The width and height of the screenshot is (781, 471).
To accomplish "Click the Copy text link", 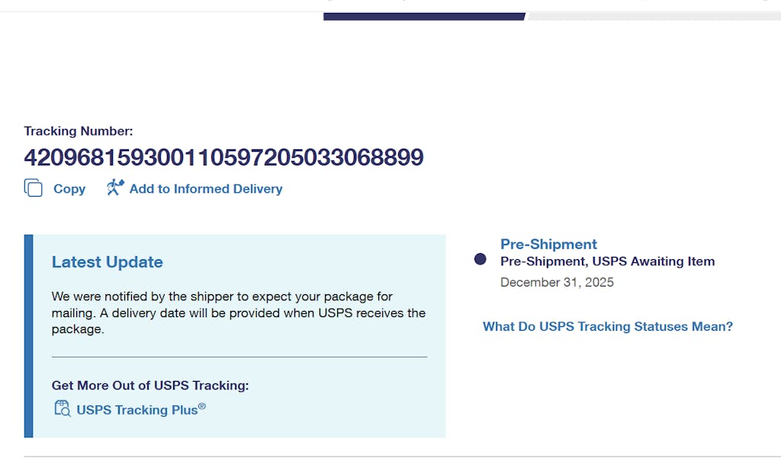I will [x=69, y=189].
